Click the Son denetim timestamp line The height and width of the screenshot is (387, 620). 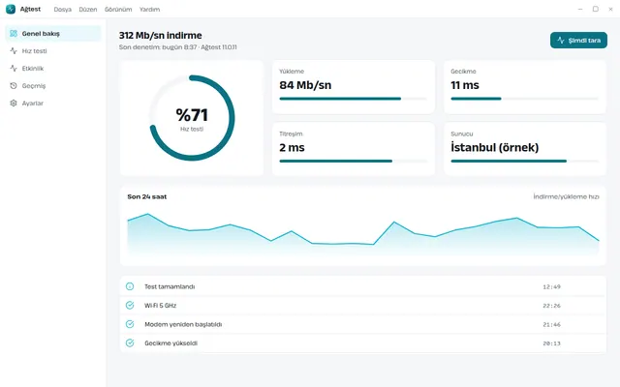pyautogui.click(x=178, y=47)
